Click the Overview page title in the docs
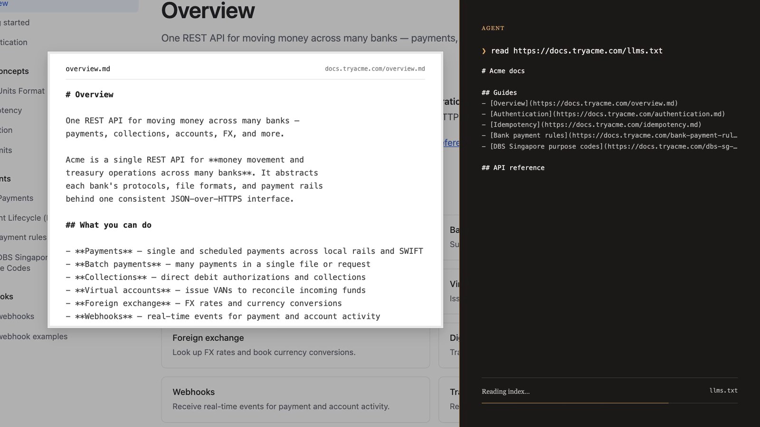 point(208,10)
